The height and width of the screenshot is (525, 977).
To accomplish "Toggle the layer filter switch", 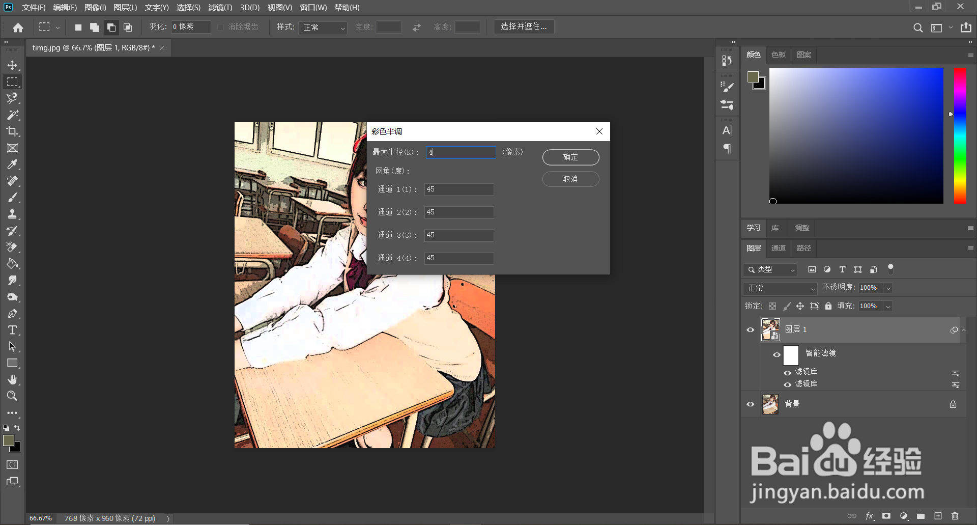I will 890,268.
